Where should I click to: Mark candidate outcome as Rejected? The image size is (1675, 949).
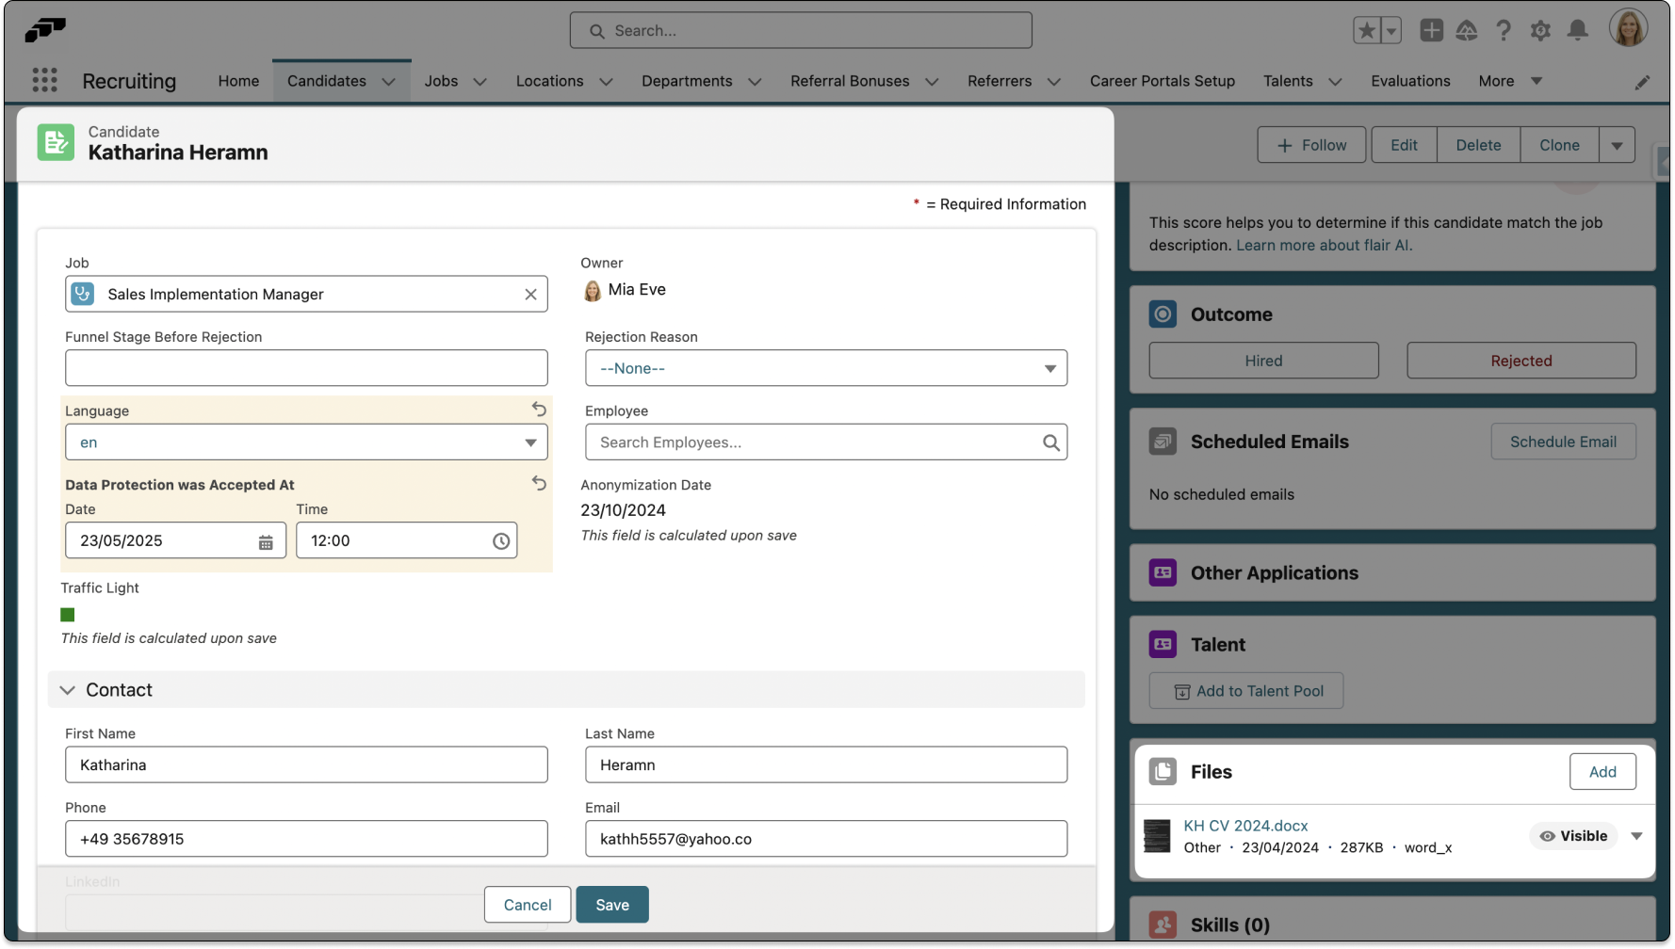coord(1521,361)
